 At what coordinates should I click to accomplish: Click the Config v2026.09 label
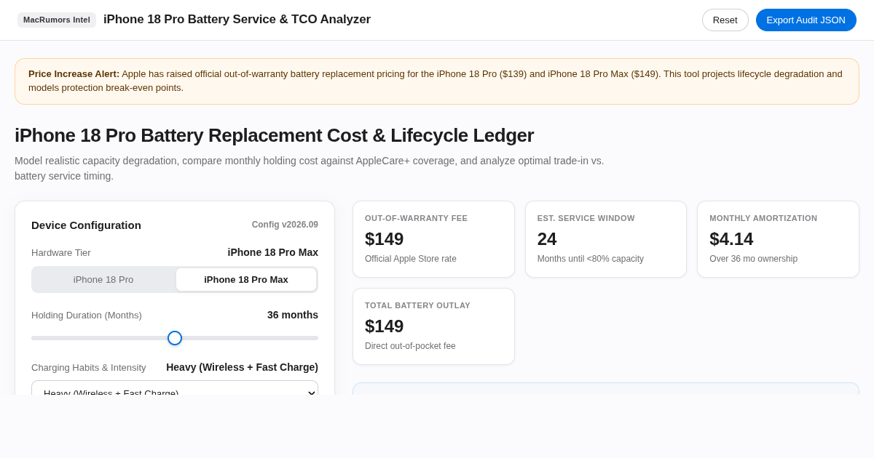click(x=285, y=225)
